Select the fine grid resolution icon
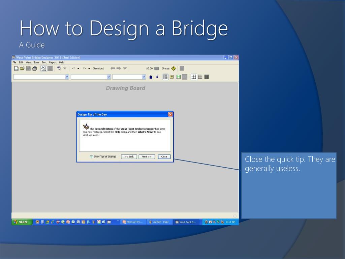345x259 pixels. [207, 77]
